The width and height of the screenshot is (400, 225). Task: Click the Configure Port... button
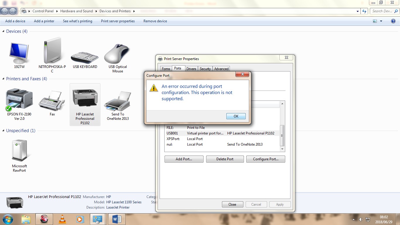click(x=266, y=159)
